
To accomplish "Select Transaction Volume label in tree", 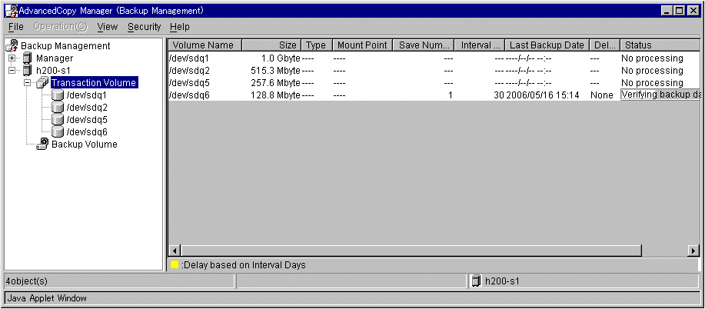I will coord(94,83).
